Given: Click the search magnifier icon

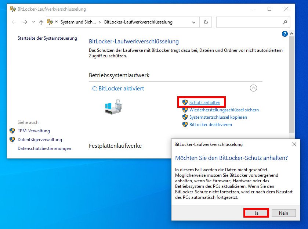Looking at the screenshot, I should coord(285,22).
